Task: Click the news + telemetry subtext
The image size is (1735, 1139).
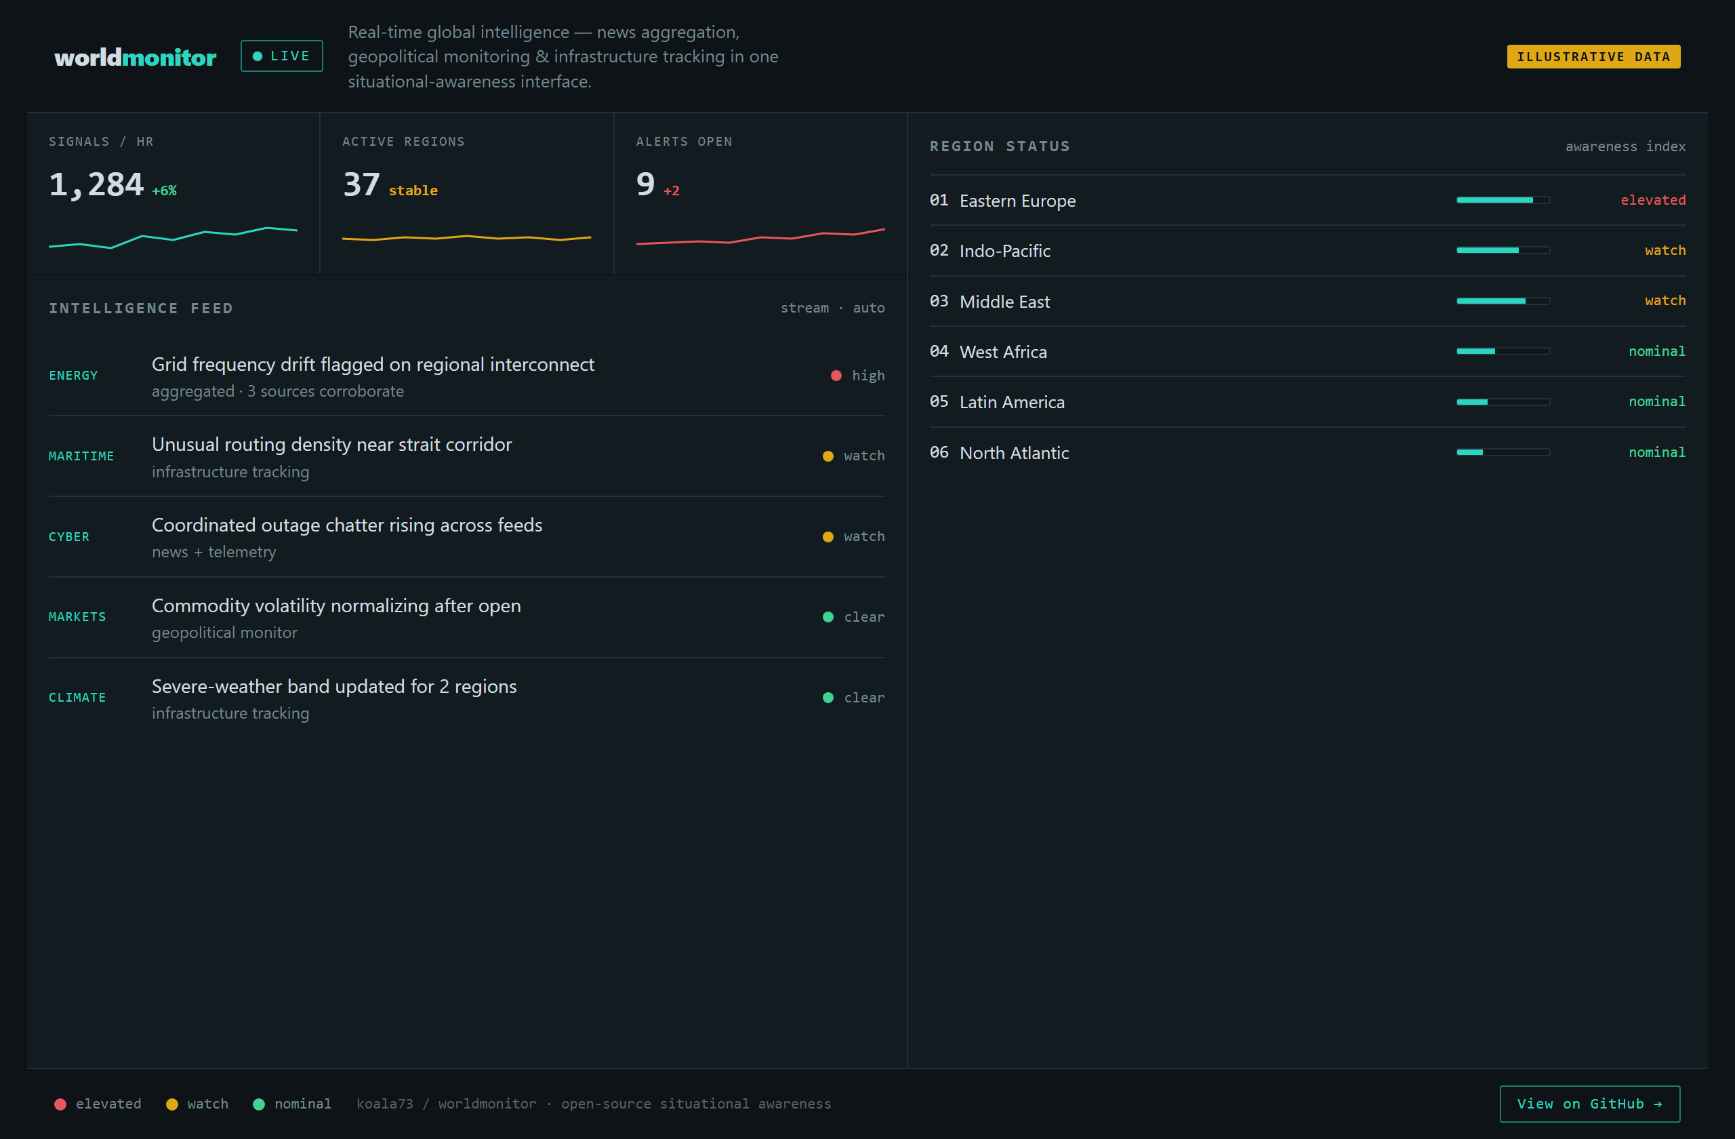Action: 214,552
